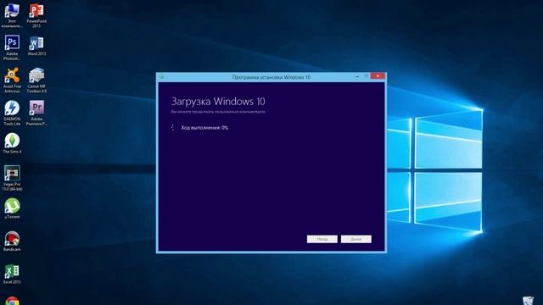Click the setup window title bar icon
Image resolution: width=543 pixels, height=305 pixels.
(x=162, y=77)
